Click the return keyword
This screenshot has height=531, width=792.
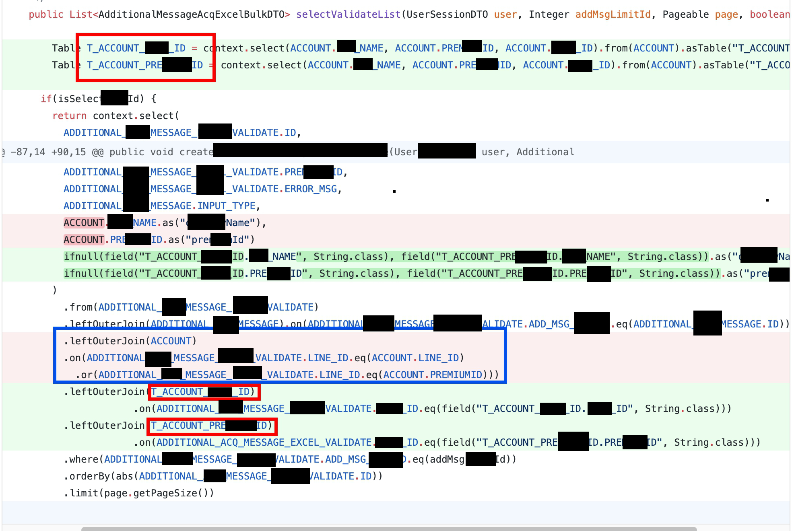click(x=69, y=116)
